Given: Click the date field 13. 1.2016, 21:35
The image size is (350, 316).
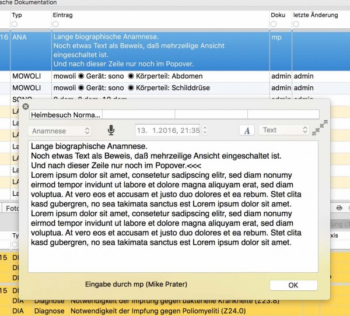Looking at the screenshot, I should (168, 130).
